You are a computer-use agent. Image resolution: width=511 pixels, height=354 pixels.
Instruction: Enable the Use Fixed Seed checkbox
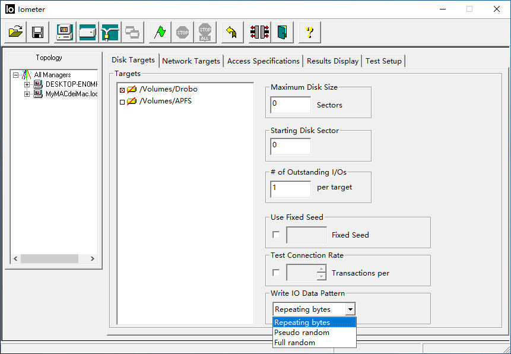coord(276,235)
